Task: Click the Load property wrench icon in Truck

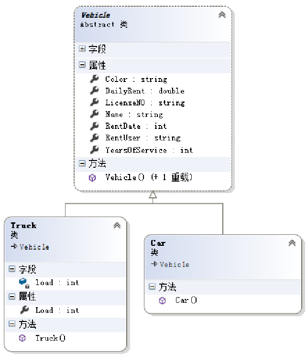Action: tap(24, 310)
